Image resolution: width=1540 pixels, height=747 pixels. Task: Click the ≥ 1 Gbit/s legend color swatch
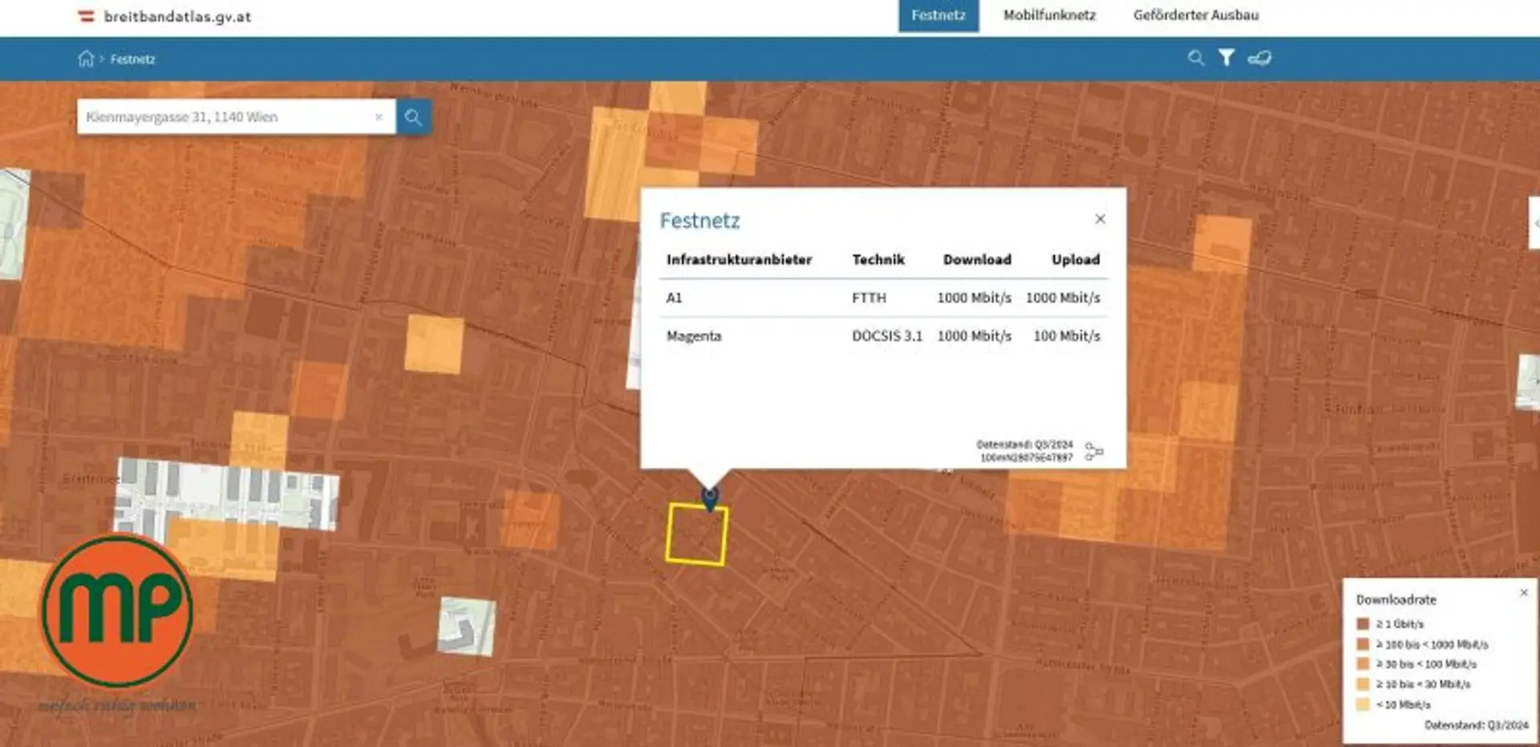coord(1363,624)
